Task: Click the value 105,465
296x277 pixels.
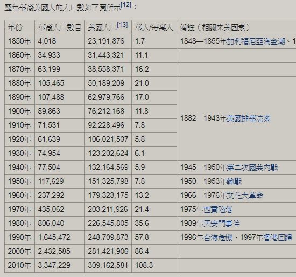Action: [51, 83]
